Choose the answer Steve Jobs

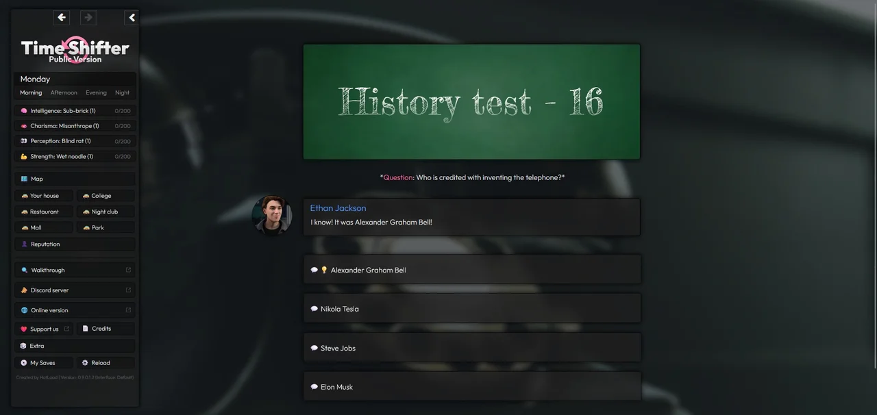[x=472, y=348]
